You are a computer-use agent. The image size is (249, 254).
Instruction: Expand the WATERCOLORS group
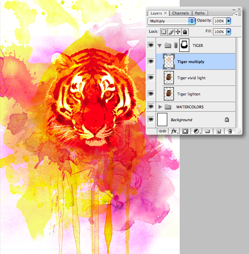(160, 107)
